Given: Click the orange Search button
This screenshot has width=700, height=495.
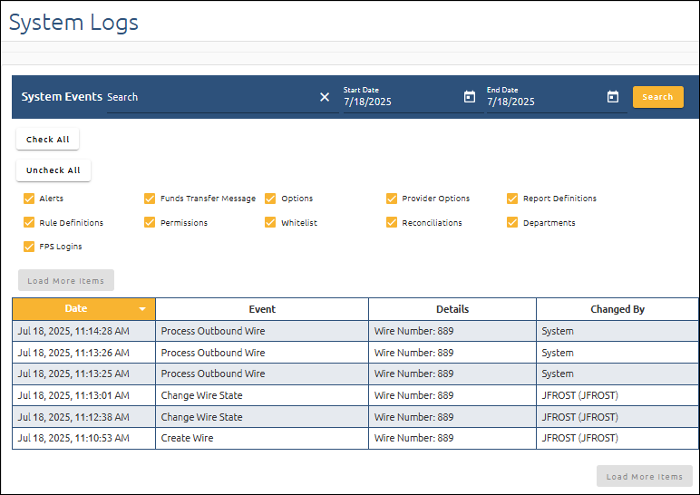Looking at the screenshot, I should (657, 97).
